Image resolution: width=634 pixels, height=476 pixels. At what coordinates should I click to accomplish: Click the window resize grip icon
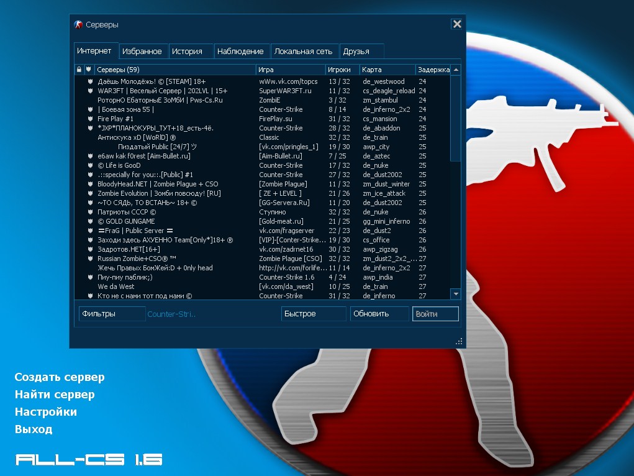tap(459, 341)
